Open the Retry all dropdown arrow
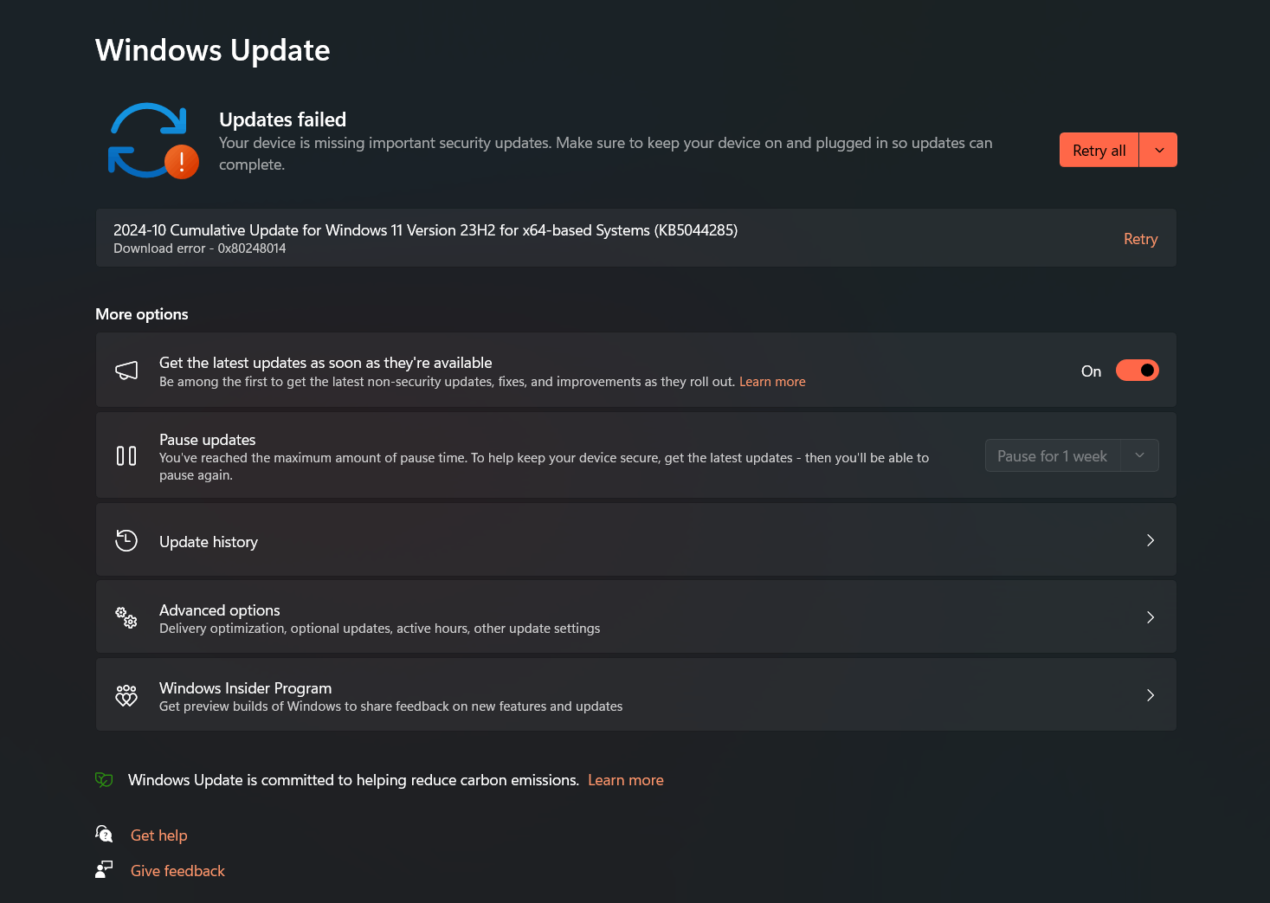The height and width of the screenshot is (903, 1270). [x=1159, y=150]
